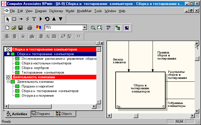Click the Правила сборки и тестирования label
This screenshot has width=201, height=125.
point(167,55)
